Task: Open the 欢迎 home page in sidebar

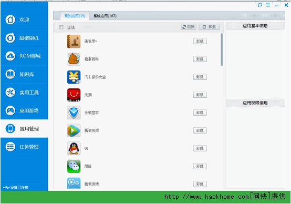Action: 24,19
